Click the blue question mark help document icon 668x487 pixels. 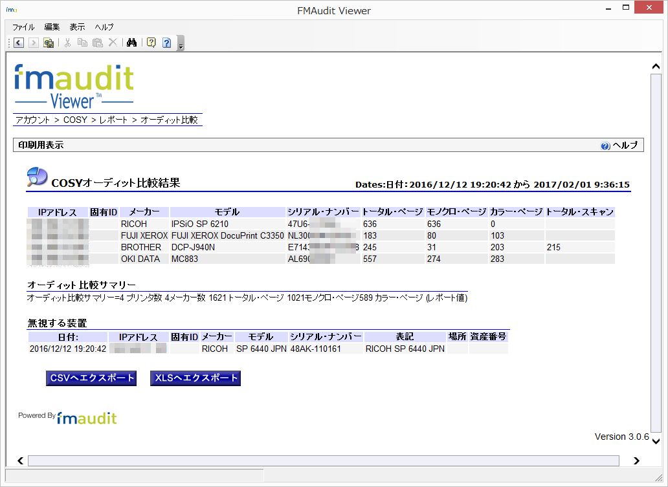click(x=166, y=43)
